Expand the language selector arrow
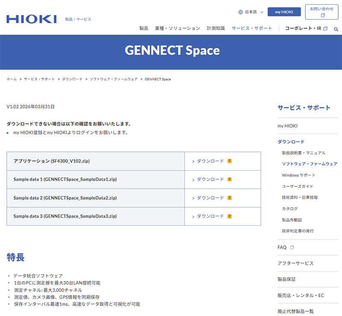 (262, 12)
